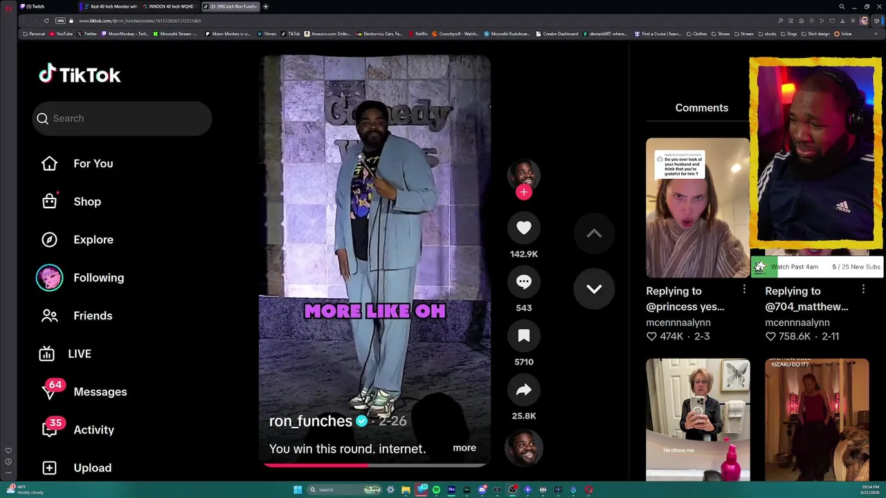
Task: Expand caption with the more link
Action: [x=464, y=448]
